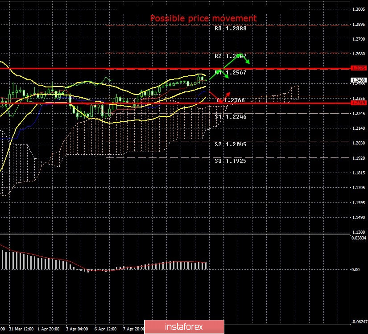Click the 1 Apr 20:00 time label
Image resolution: width=368 pixels, height=334 pixels.
tap(49, 329)
